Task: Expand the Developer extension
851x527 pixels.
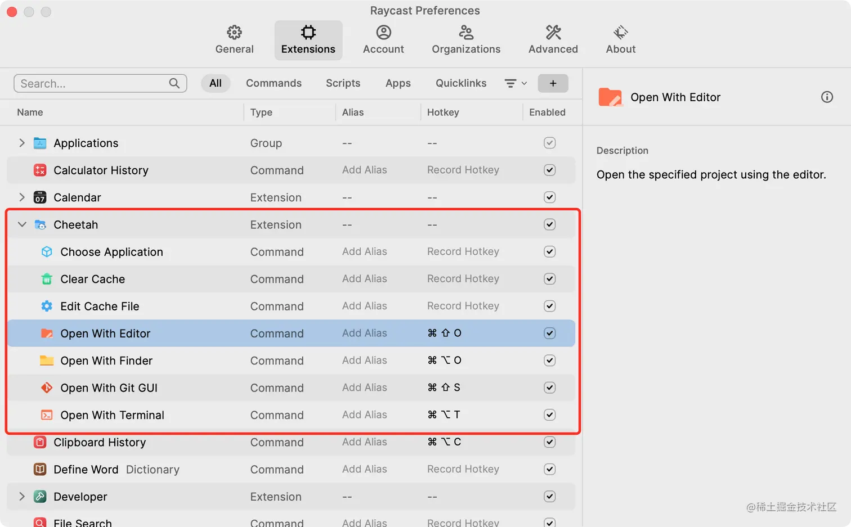Action: [x=22, y=497]
